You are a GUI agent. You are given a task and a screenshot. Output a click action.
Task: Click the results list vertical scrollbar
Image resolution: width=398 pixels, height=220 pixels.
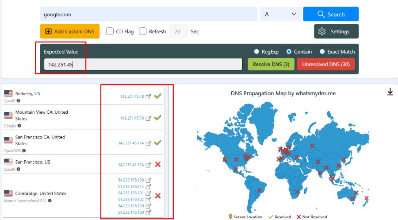(167, 151)
